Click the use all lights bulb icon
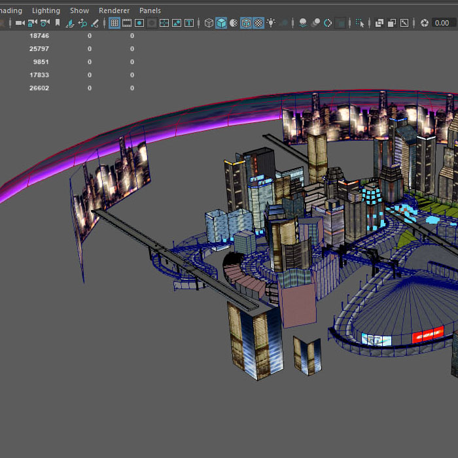Viewport: 458px width, 458px height. [x=271, y=23]
